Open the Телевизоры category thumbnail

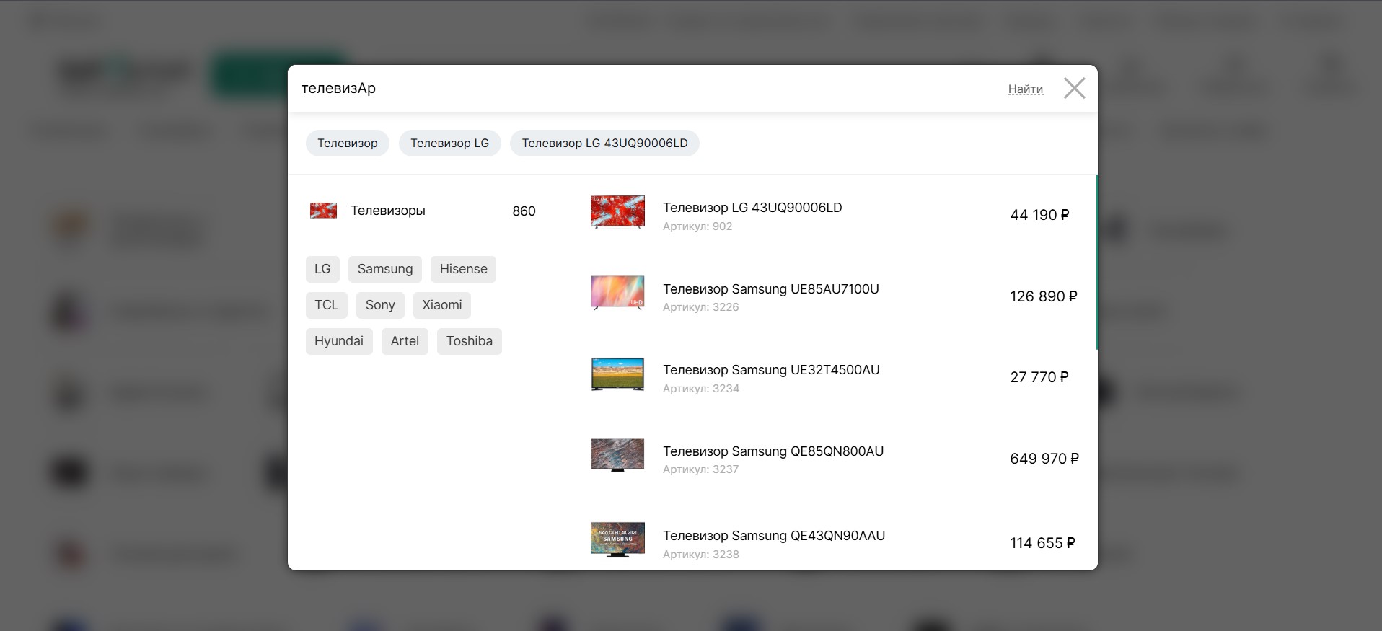[323, 211]
